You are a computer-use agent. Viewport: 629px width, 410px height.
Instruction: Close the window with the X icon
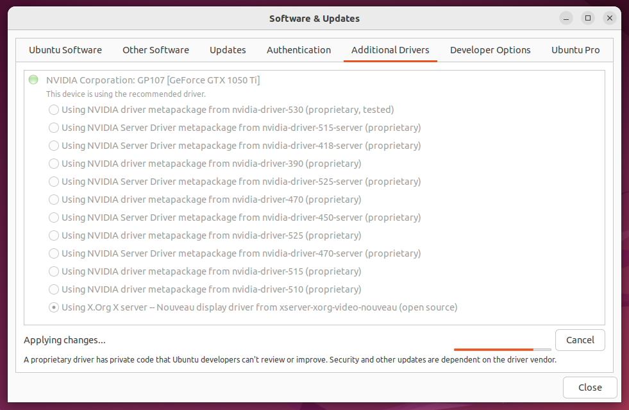click(609, 18)
